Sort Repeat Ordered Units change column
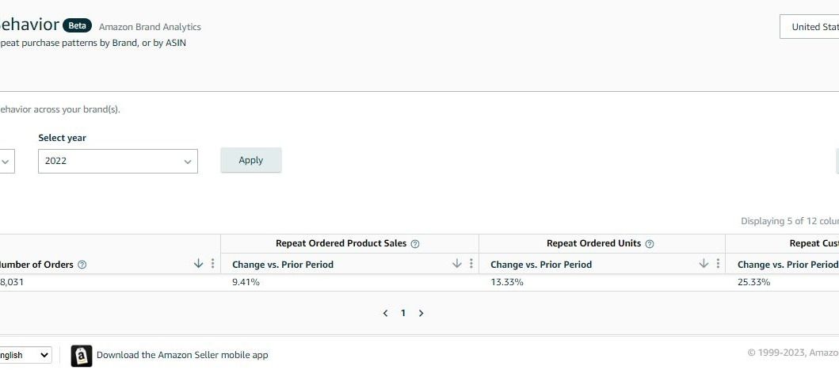Image resolution: width=839 pixels, height=370 pixels. point(704,264)
